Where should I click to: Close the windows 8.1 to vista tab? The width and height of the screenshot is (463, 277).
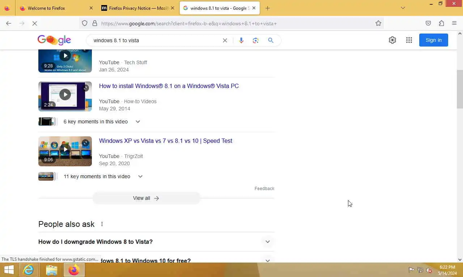pos(254,8)
